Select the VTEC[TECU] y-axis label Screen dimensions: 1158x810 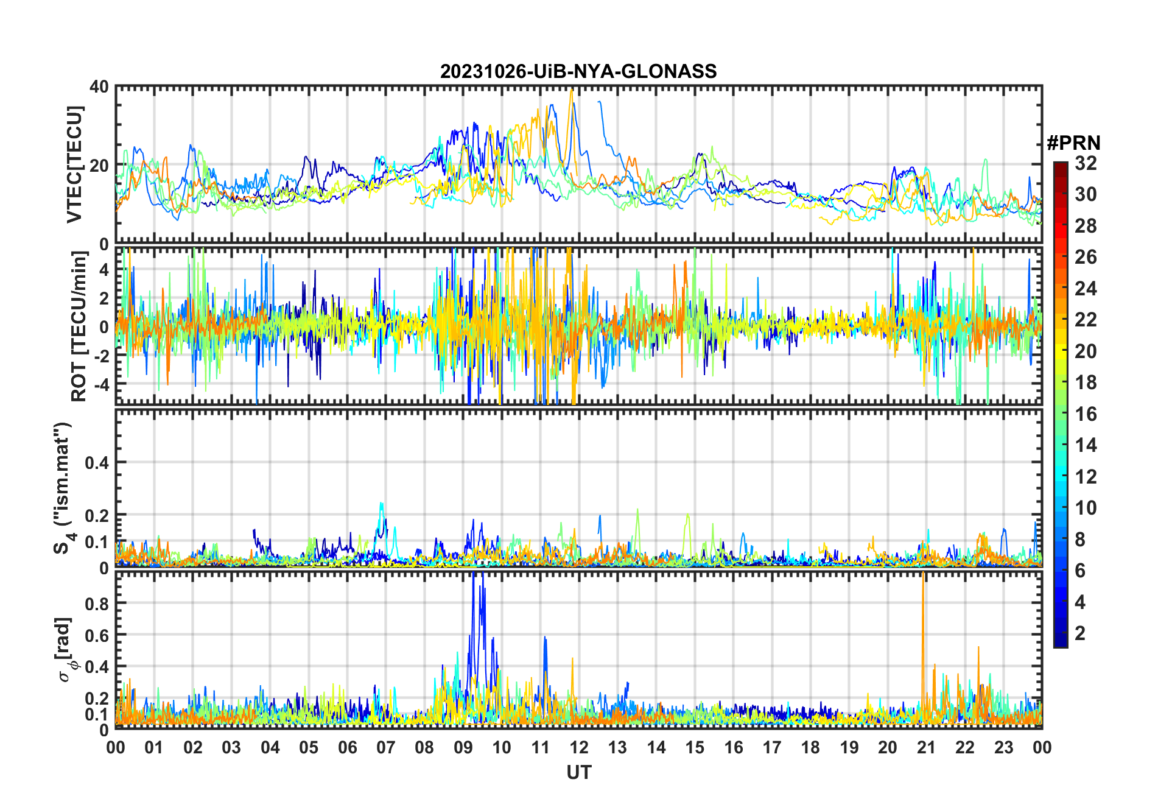pyautogui.click(x=74, y=164)
